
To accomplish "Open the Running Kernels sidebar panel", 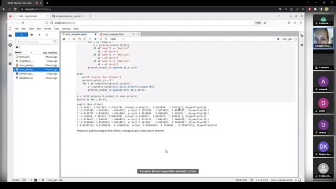I will click(10, 45).
